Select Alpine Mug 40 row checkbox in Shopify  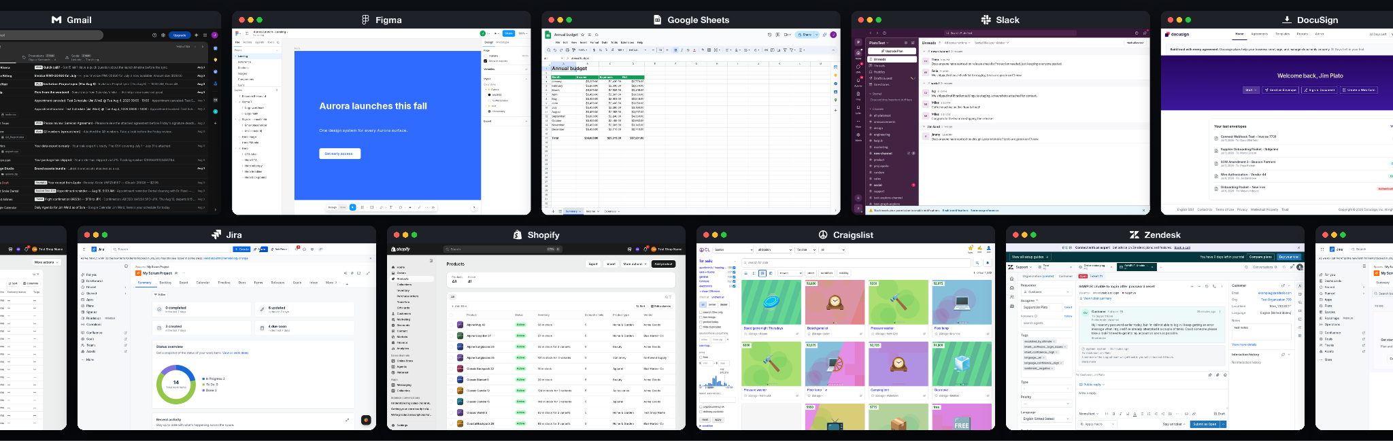pyautogui.click(x=451, y=325)
